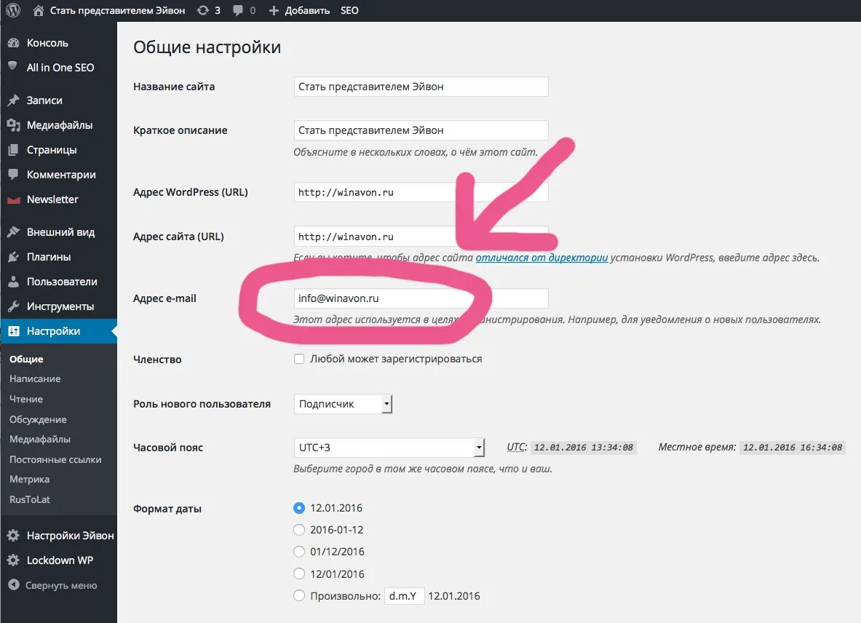The width and height of the screenshot is (861, 623).
Task: Click the Название сайта input field
Action: point(421,87)
